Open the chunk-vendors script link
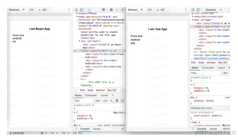This screenshot has height=137, width=238. (x=212, y=58)
